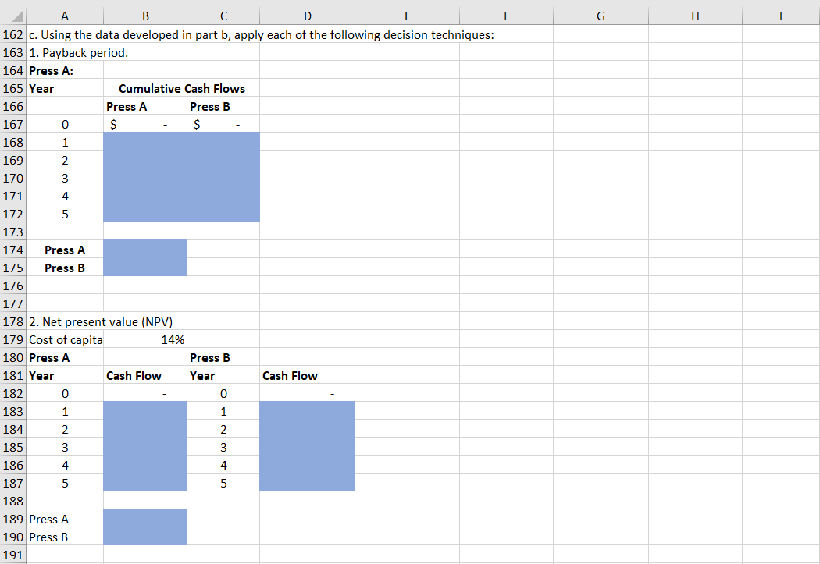Click 'Press B' label in row 190

[x=65, y=537]
